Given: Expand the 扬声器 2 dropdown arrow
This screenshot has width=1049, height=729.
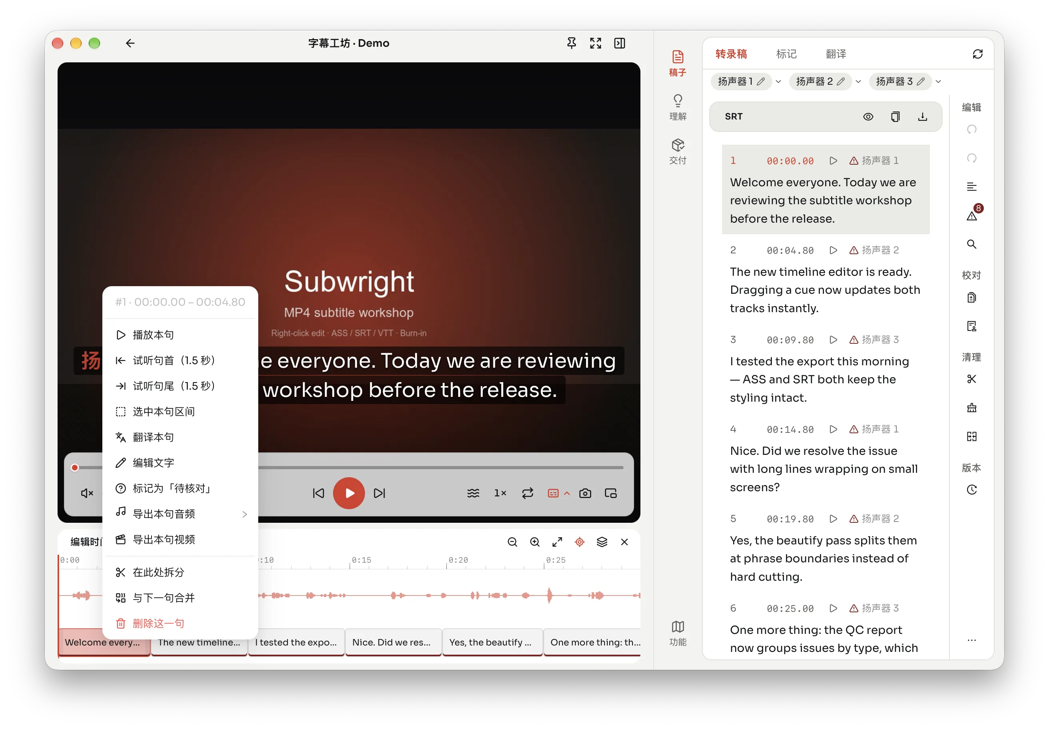Looking at the screenshot, I should (x=858, y=82).
